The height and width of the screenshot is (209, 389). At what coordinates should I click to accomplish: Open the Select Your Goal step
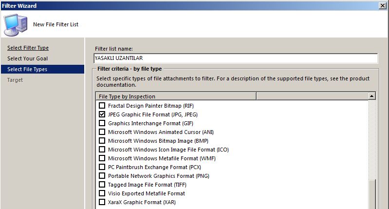click(x=27, y=58)
